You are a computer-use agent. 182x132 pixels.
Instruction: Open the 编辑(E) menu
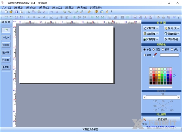point(19,8)
